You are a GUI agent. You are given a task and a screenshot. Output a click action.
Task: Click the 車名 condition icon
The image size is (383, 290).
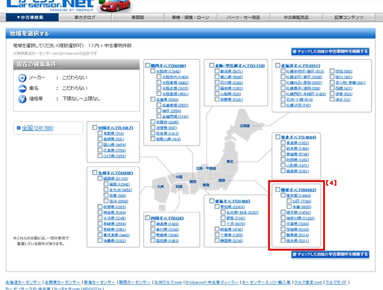click(x=22, y=87)
